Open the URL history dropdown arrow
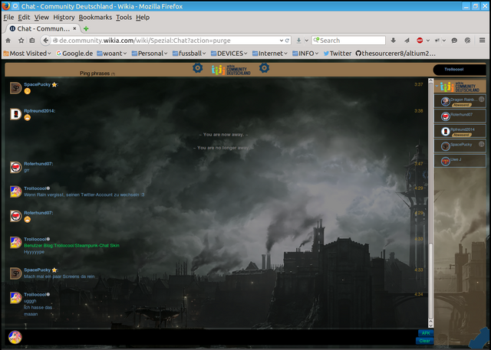 pos(282,41)
